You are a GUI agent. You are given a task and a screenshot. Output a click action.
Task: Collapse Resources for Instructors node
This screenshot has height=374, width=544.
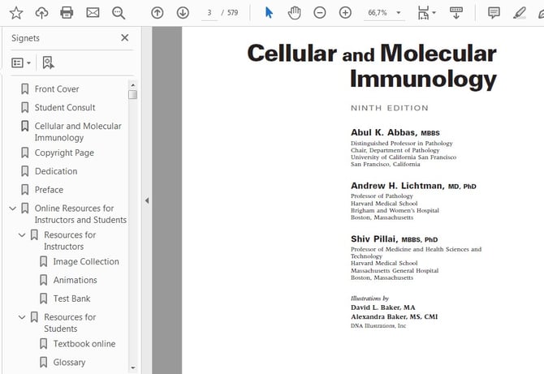pos(22,235)
